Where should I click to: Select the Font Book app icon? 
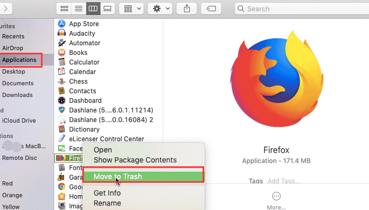[x=62, y=167]
